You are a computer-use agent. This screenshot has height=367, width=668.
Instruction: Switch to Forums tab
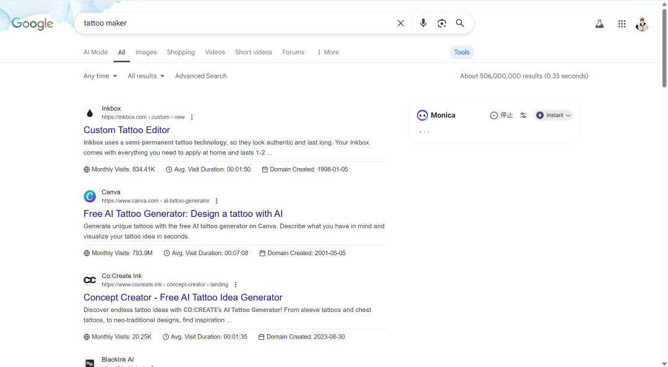(293, 52)
